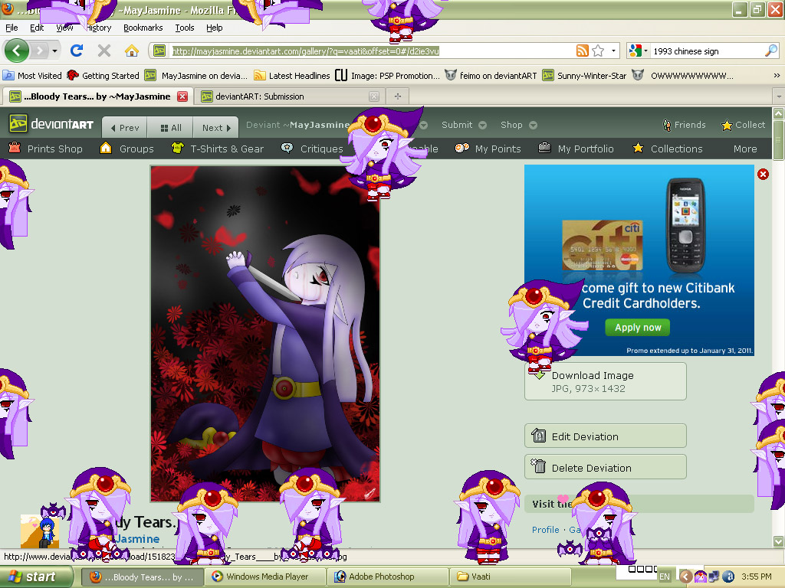Open the 'Image: PSP Promotion' bookmark
Image resolution: width=785 pixels, height=588 pixels.
pos(387,76)
